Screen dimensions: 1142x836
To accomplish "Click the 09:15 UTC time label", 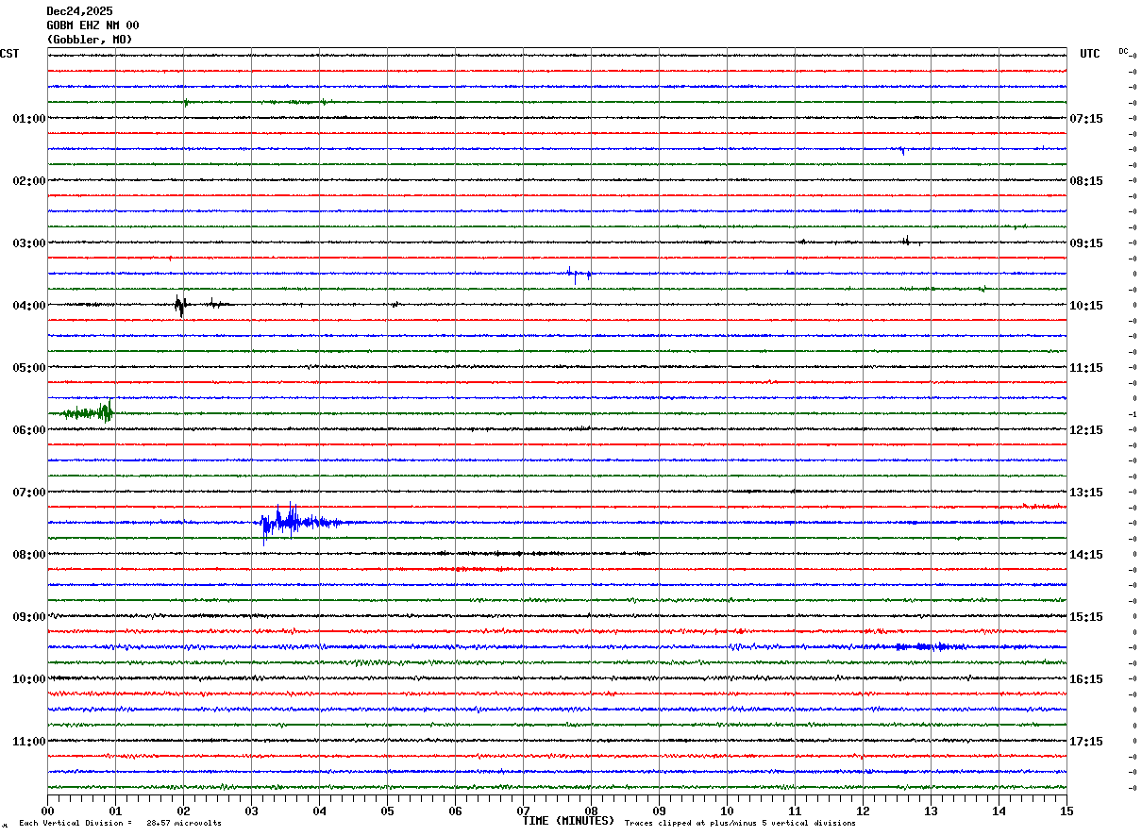I will point(1086,243).
